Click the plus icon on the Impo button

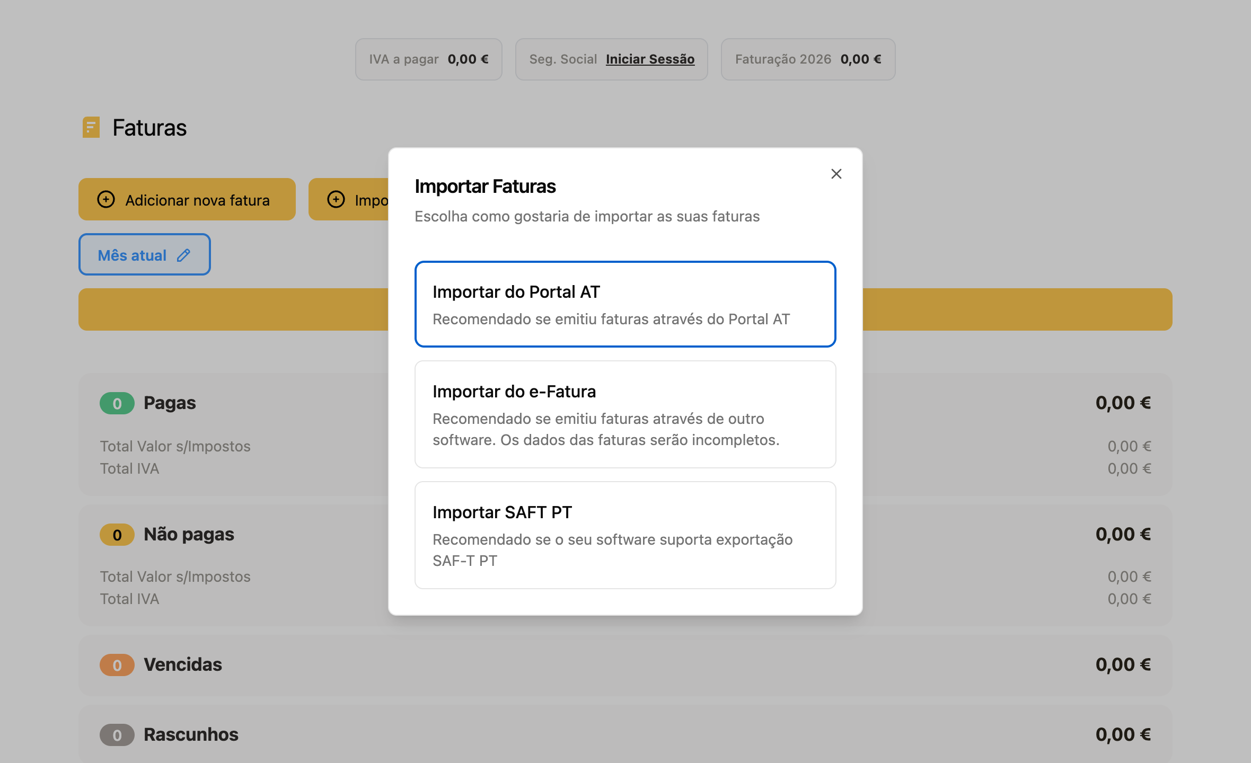[x=336, y=199]
